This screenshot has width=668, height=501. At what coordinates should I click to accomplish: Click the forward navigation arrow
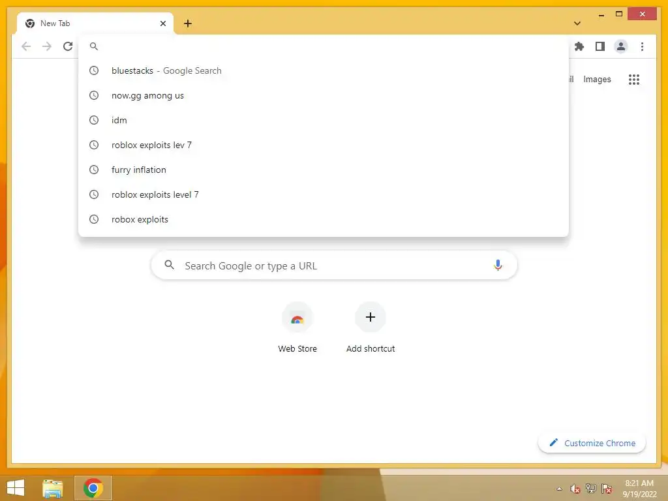(47, 46)
